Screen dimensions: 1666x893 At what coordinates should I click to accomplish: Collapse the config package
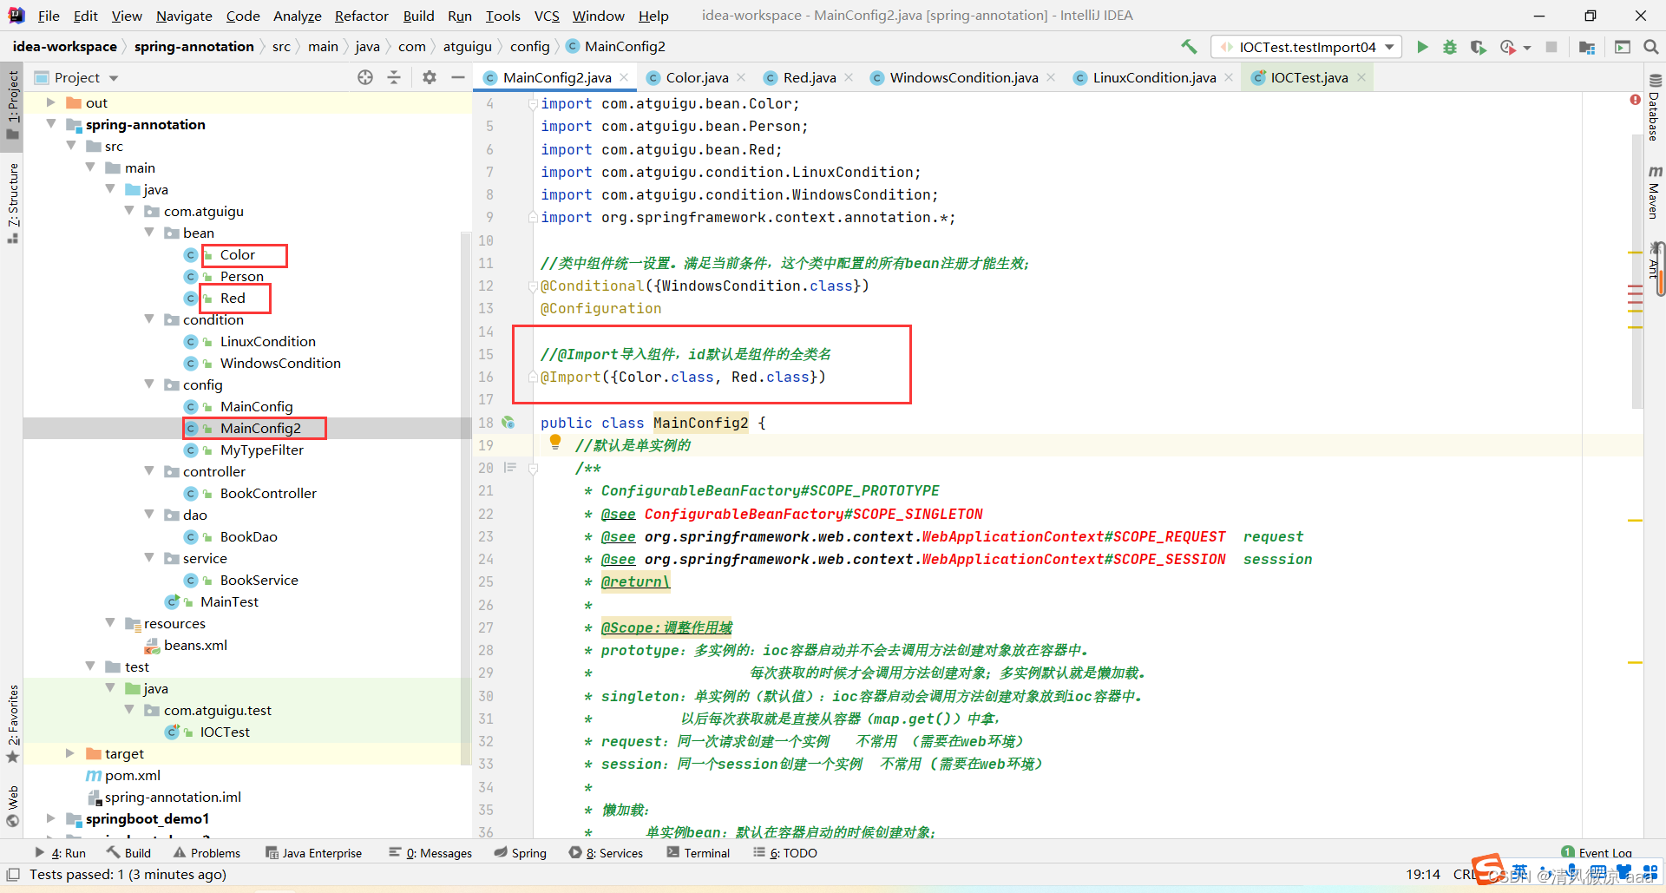148,384
